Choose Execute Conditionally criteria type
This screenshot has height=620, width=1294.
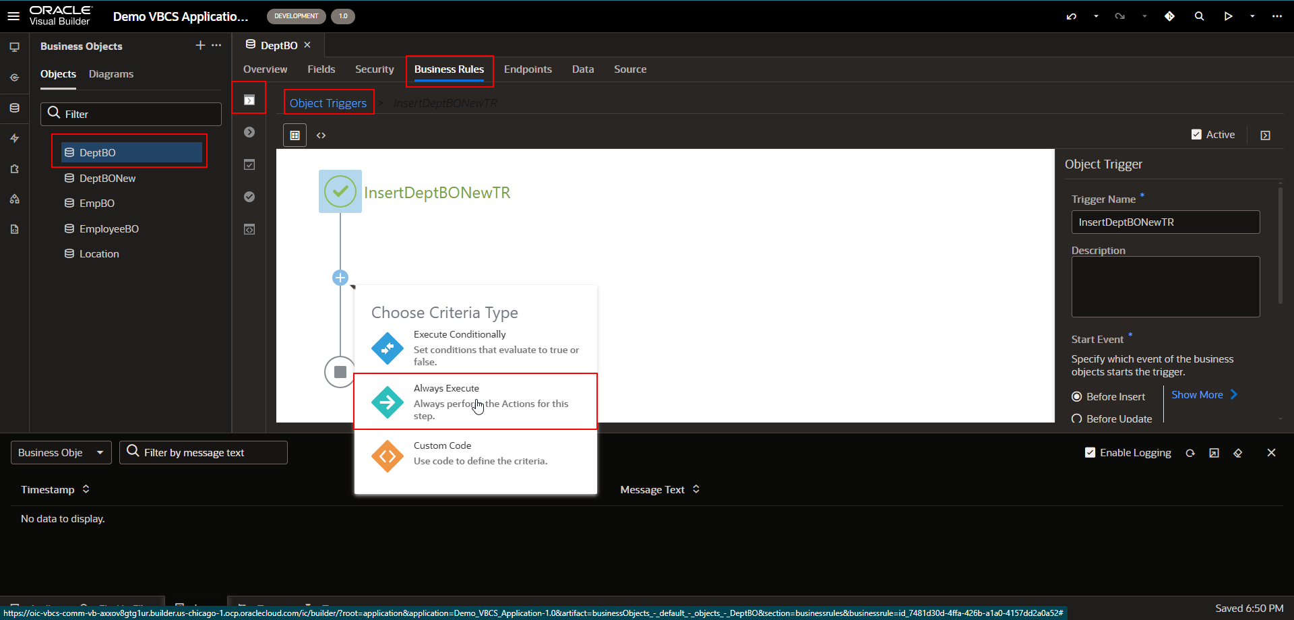pyautogui.click(x=476, y=348)
